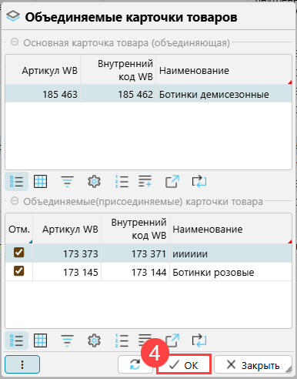The width and height of the screenshot is (297, 379).
Task: Click the layers icon beside dialog title
Action: [x=13, y=16]
